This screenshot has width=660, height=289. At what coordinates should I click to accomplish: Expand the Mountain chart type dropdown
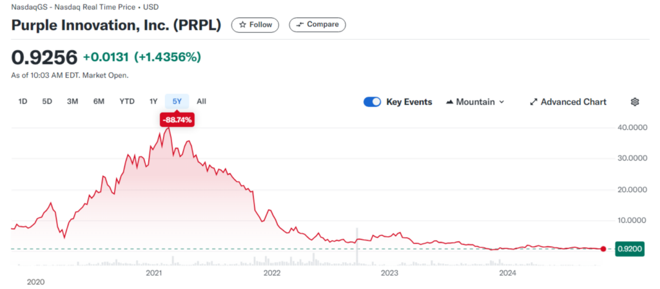501,102
